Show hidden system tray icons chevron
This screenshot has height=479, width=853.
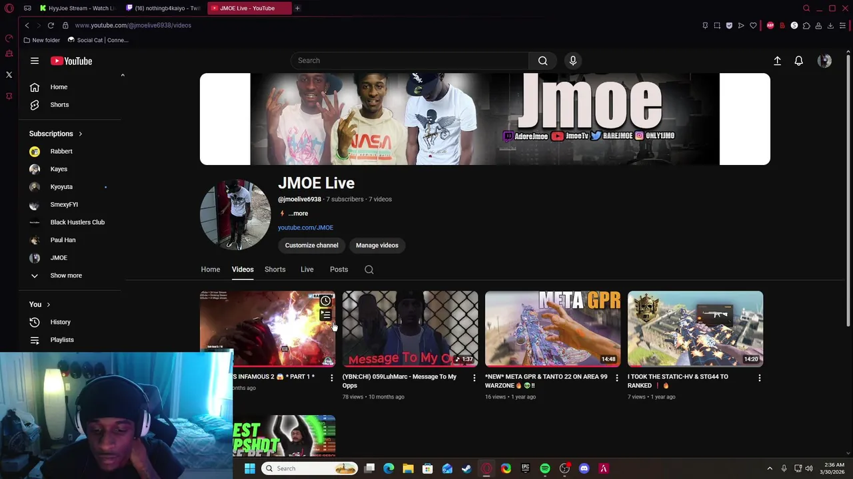[x=770, y=468]
